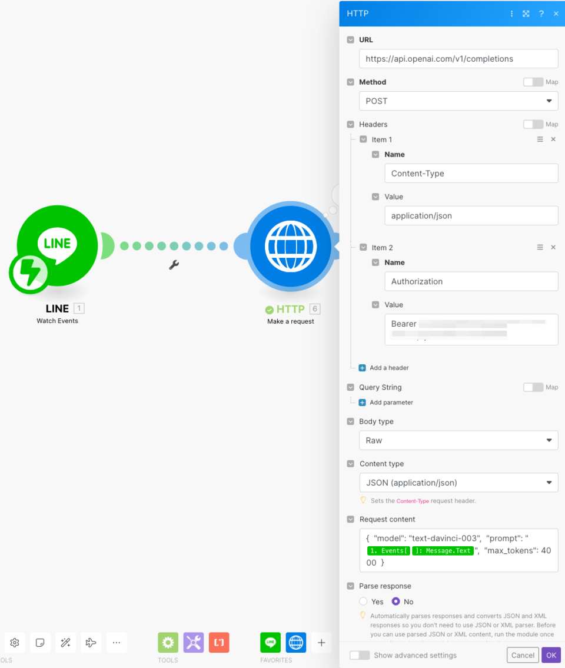Viewport: 565px width, 668px height.
Task: Click the airplane explain flow icon
Action: tap(91, 643)
